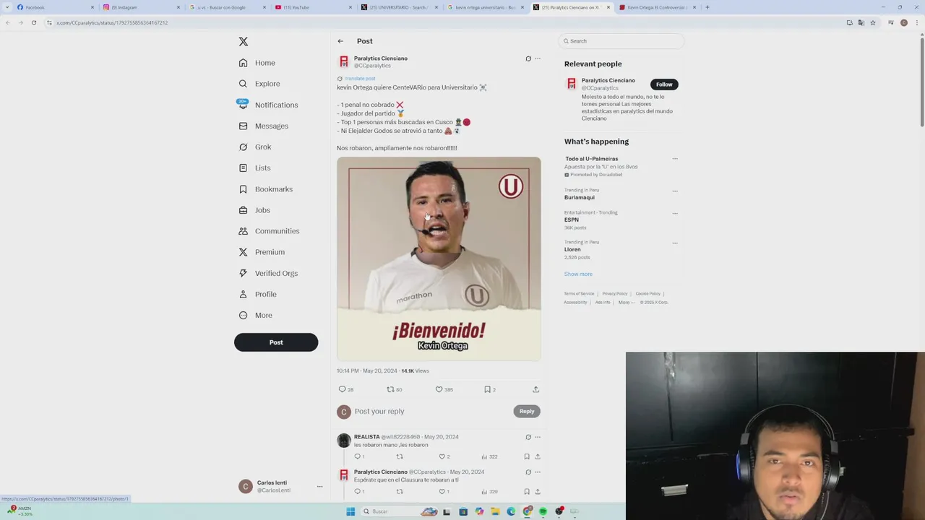Repost the REALISTA reply

point(400,456)
